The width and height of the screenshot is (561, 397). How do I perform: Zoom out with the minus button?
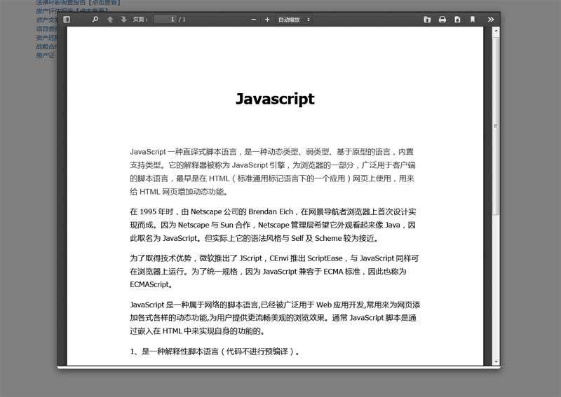click(x=254, y=20)
